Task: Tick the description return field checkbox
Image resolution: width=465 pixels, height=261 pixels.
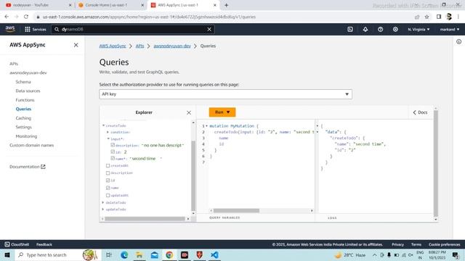Action: click(108, 173)
